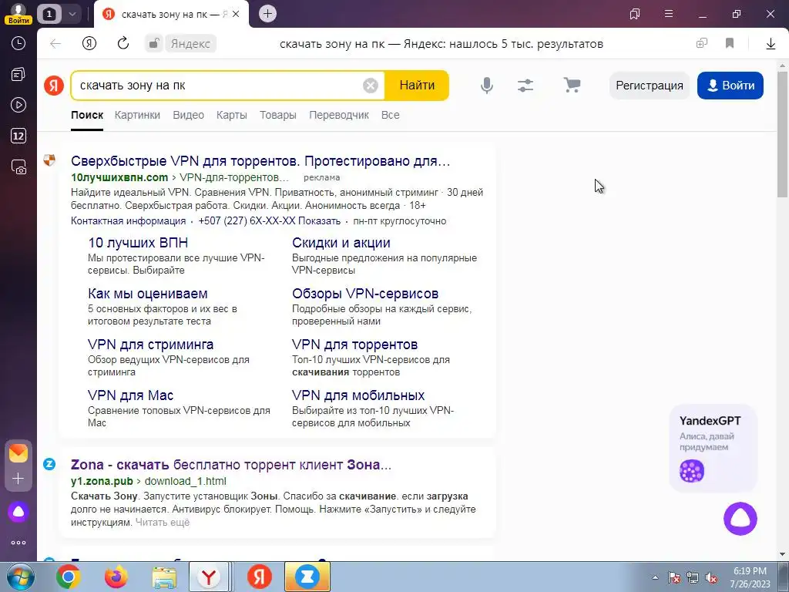
Task: Clear the search query with X
Action: 371,86
